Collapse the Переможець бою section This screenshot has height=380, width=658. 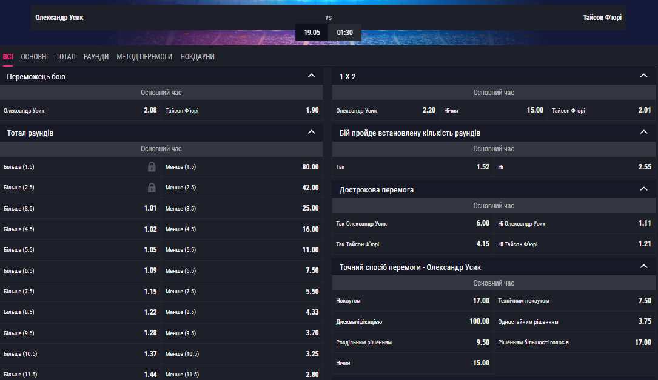click(312, 76)
